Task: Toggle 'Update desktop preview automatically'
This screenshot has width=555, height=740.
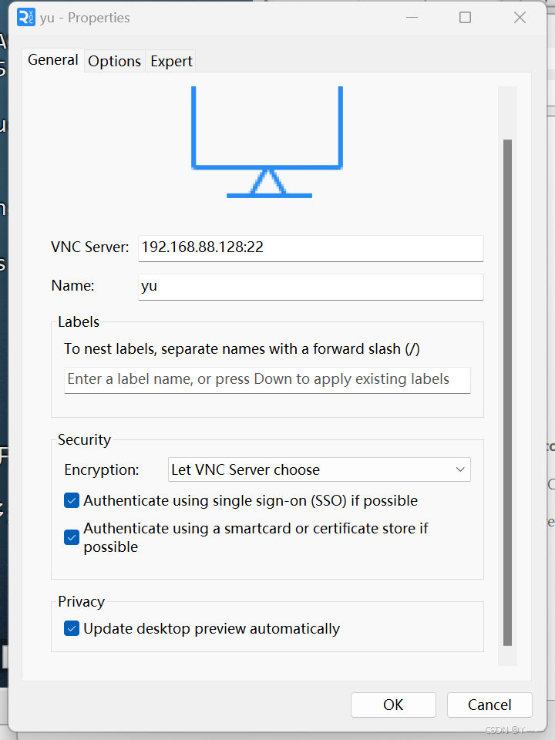Action: pos(71,628)
